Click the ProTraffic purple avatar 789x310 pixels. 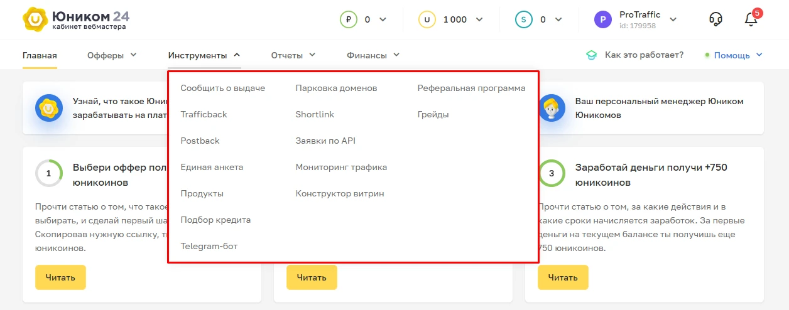pyautogui.click(x=602, y=19)
